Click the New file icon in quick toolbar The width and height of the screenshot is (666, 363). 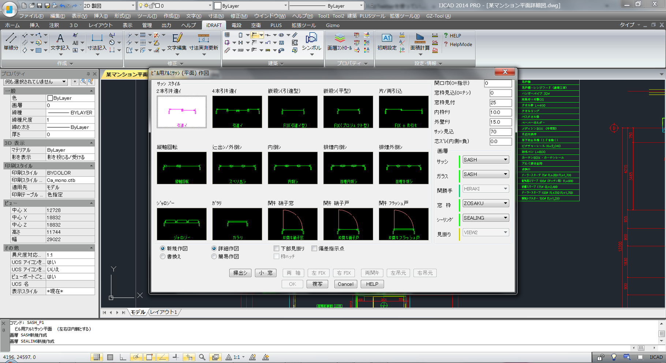coord(24,6)
